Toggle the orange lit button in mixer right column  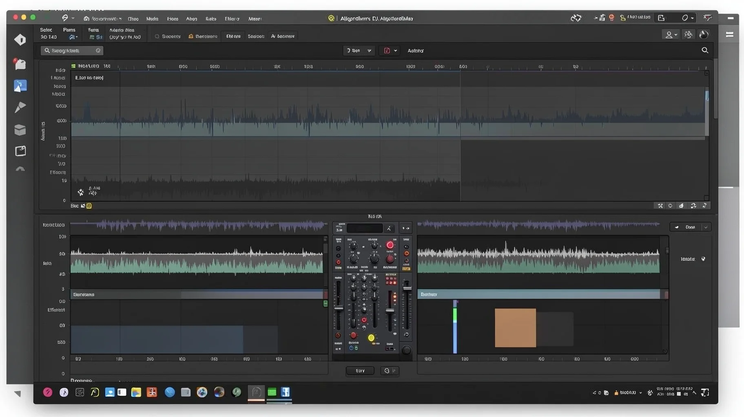(406, 253)
